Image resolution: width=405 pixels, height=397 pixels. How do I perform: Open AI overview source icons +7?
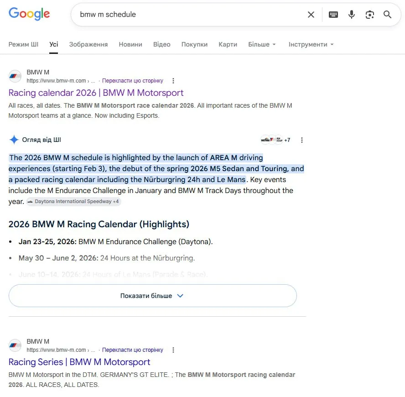pyautogui.click(x=275, y=140)
